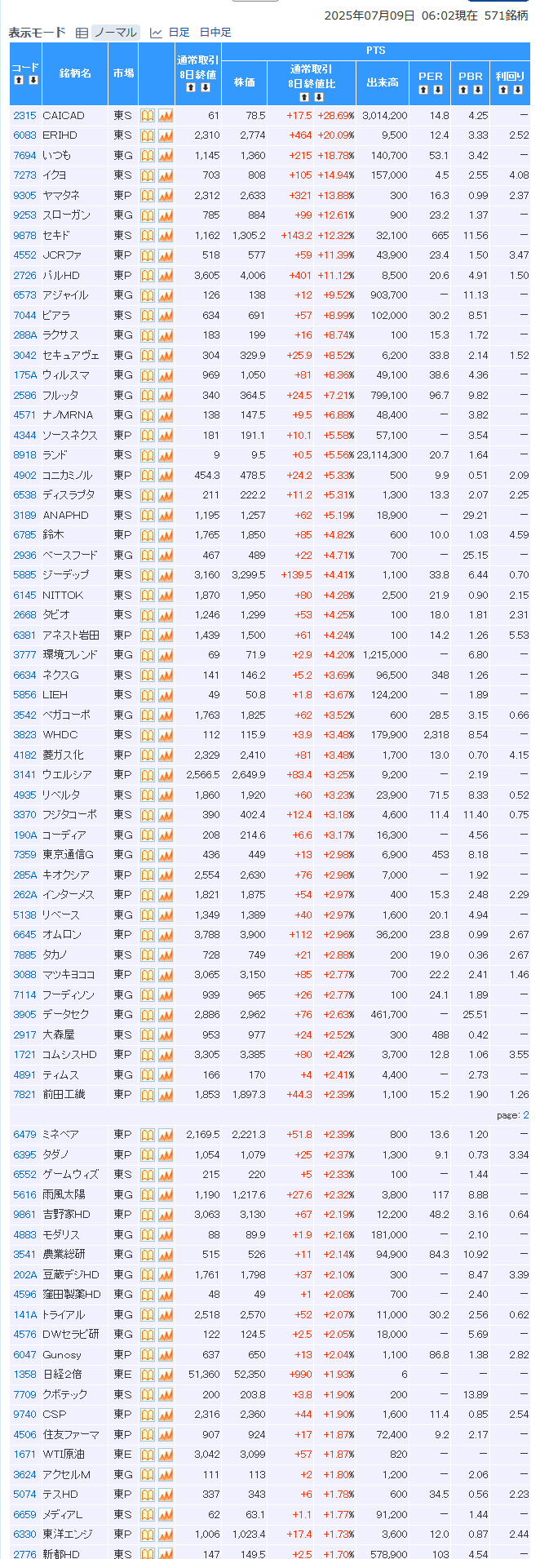
Task: Sort the PBR column descending
Action: 477,90
